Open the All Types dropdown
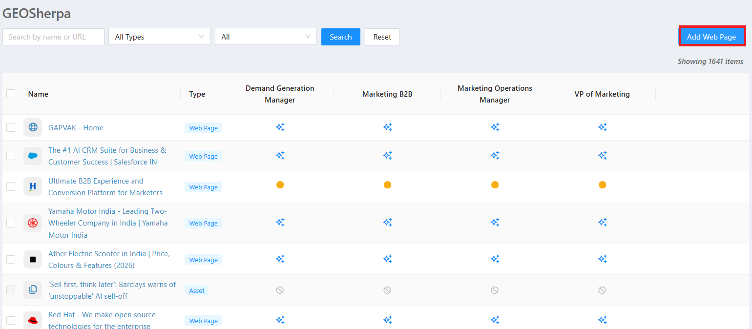 click(159, 37)
